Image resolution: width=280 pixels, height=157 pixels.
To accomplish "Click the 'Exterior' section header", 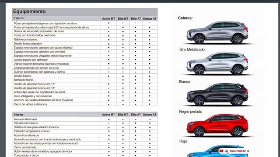I will click(19, 18).
